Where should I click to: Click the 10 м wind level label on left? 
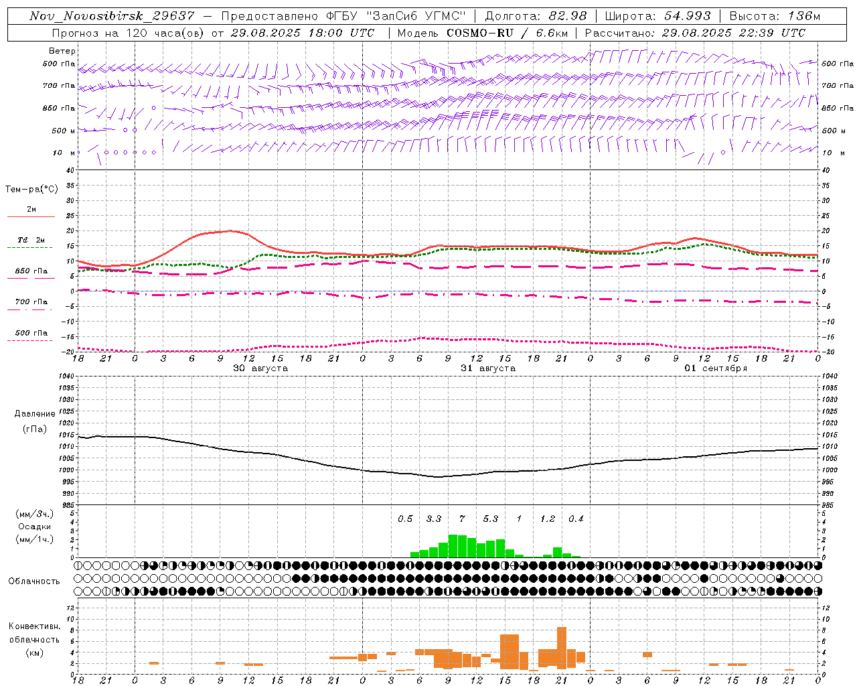click(x=64, y=153)
